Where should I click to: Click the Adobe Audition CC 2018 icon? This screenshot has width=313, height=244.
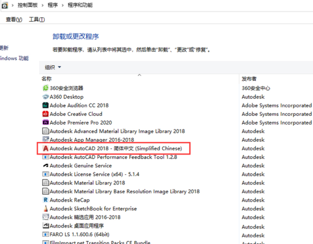[46, 106]
